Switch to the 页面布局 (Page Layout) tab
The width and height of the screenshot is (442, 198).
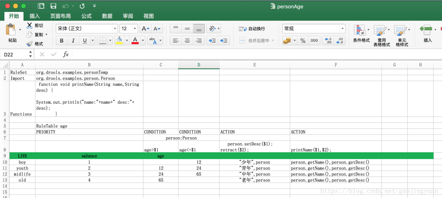[60, 16]
